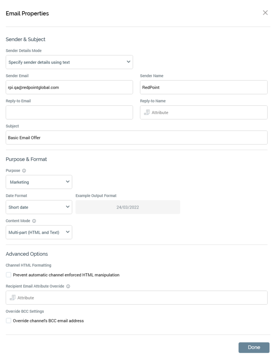Open the Sender Details Mode dropdown
Viewport: 275px width, 363px height.
(69, 62)
